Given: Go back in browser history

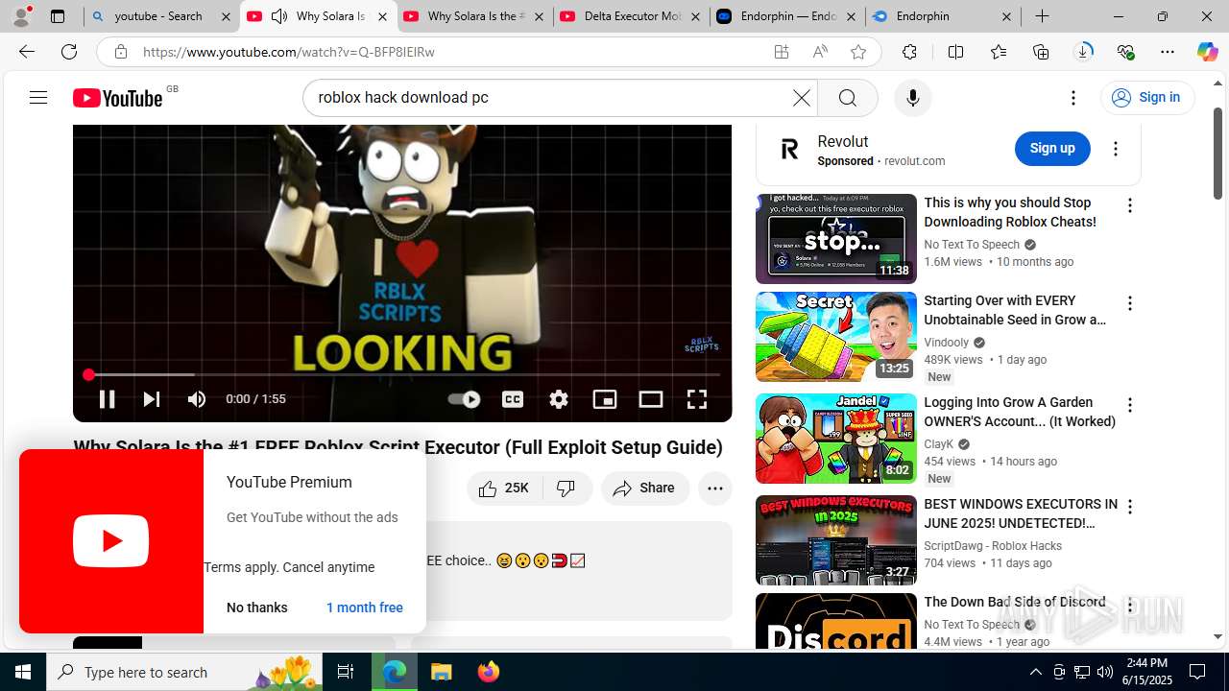Looking at the screenshot, I should click(26, 52).
